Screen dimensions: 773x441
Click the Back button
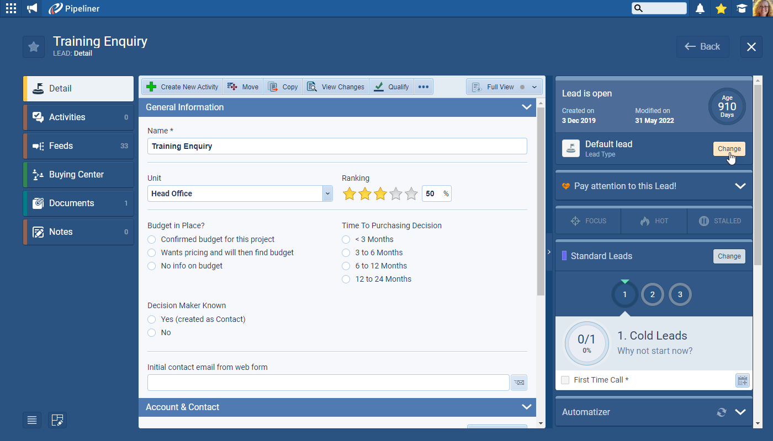coord(702,47)
